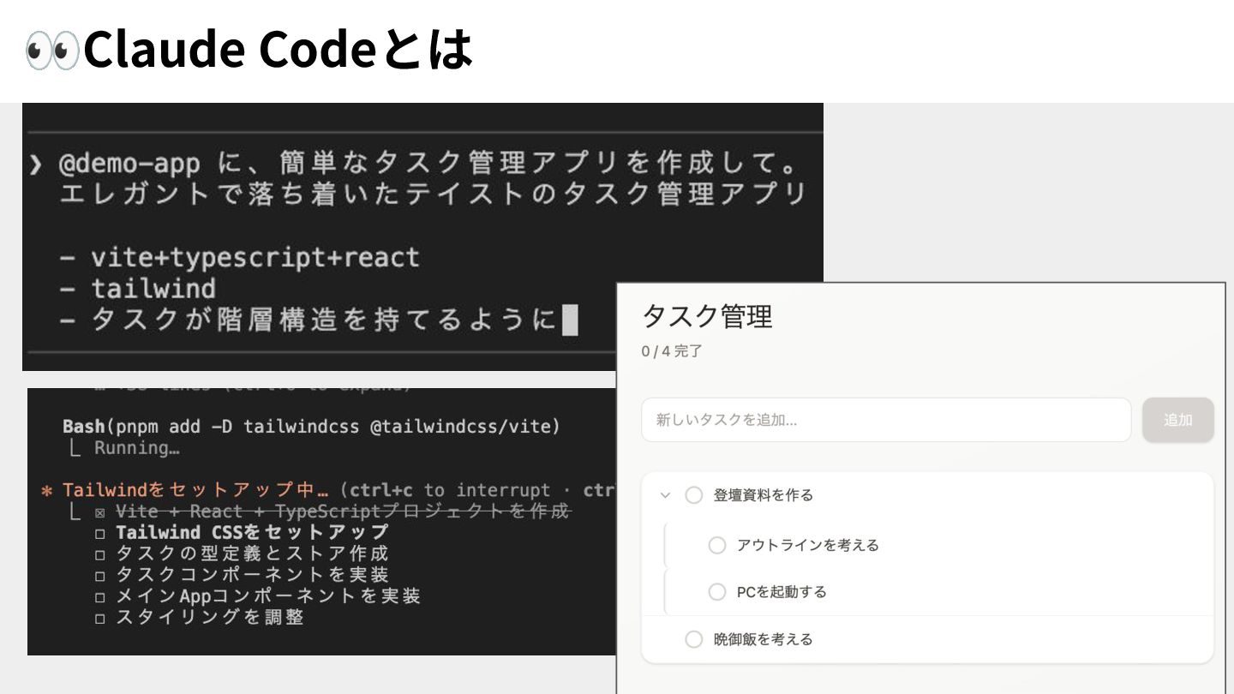The width and height of the screenshot is (1234, 694).
Task: Click the Claude Codeとは slide title
Action: pos(278,51)
